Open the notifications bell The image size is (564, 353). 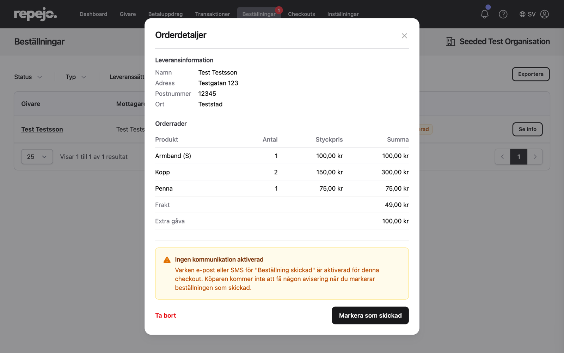[485, 14]
